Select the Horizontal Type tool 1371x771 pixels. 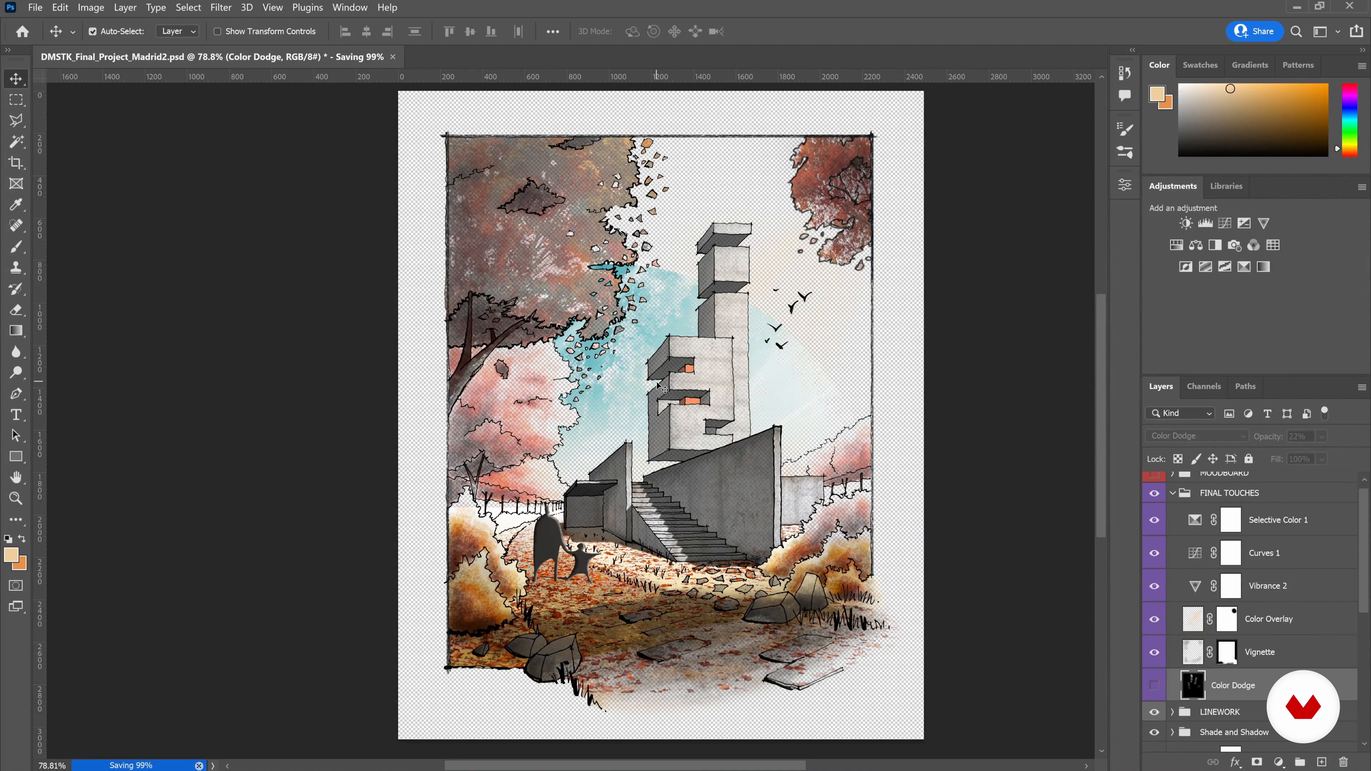click(16, 414)
